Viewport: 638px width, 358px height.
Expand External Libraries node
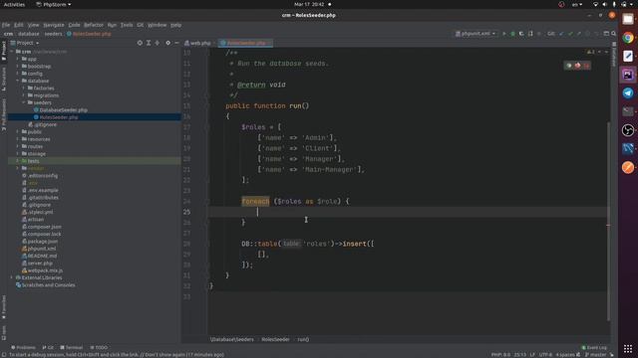[x=11, y=277]
